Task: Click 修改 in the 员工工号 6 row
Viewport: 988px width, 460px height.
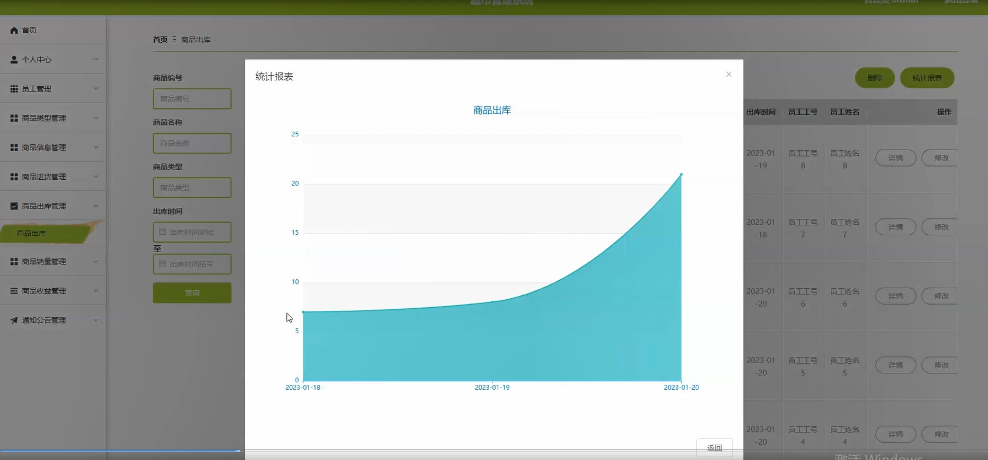Action: coord(940,296)
